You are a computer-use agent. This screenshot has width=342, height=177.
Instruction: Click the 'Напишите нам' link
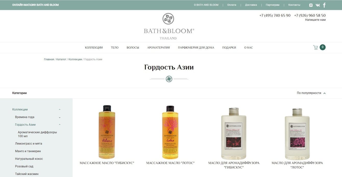[x=315, y=20]
